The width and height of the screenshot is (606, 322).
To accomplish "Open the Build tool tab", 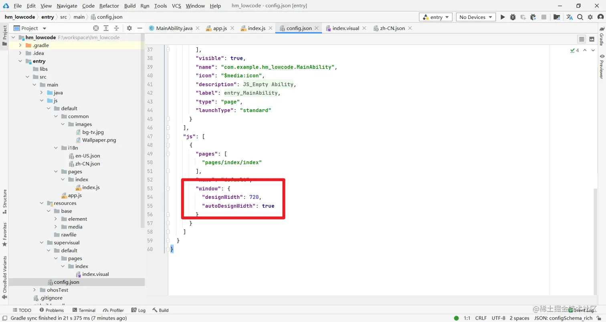I will point(160,310).
